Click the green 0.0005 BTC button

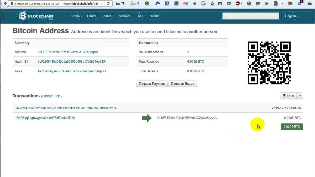[292, 127]
